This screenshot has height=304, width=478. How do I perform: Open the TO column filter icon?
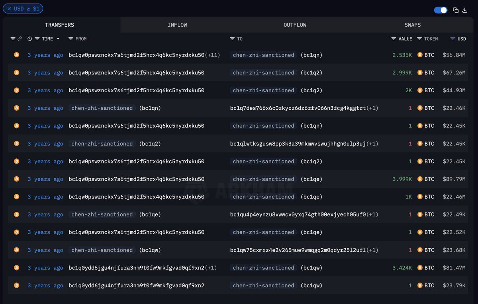232,39
